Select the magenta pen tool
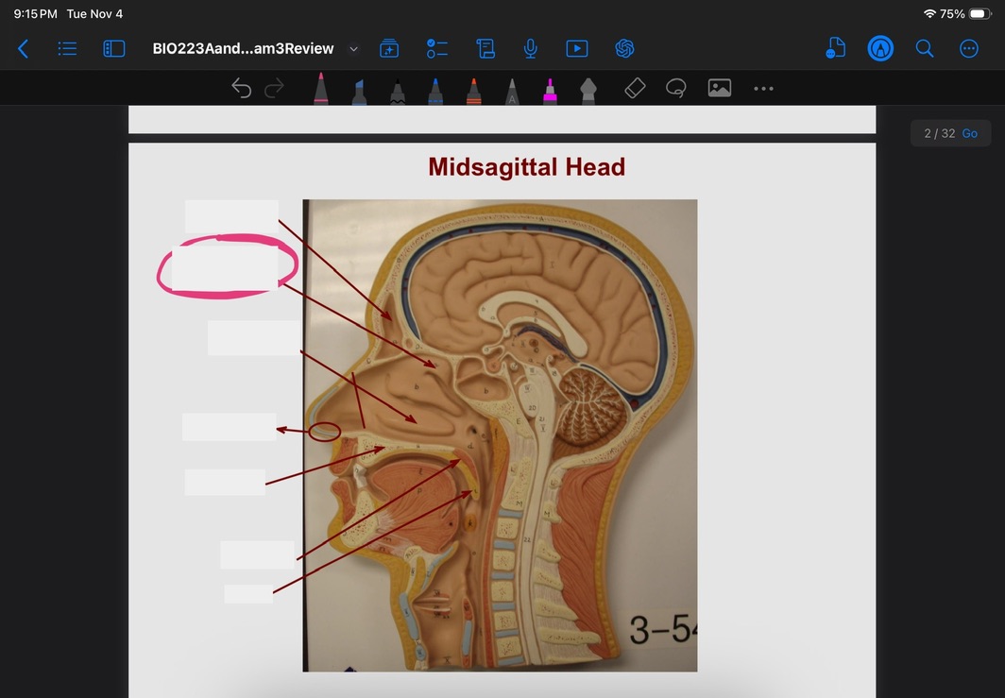 [549, 92]
